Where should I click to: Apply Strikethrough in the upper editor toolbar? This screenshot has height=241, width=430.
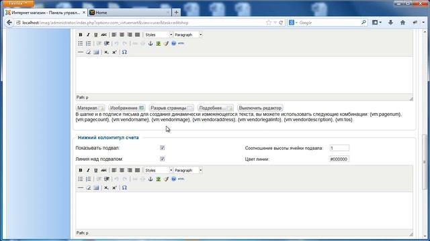[103, 35]
